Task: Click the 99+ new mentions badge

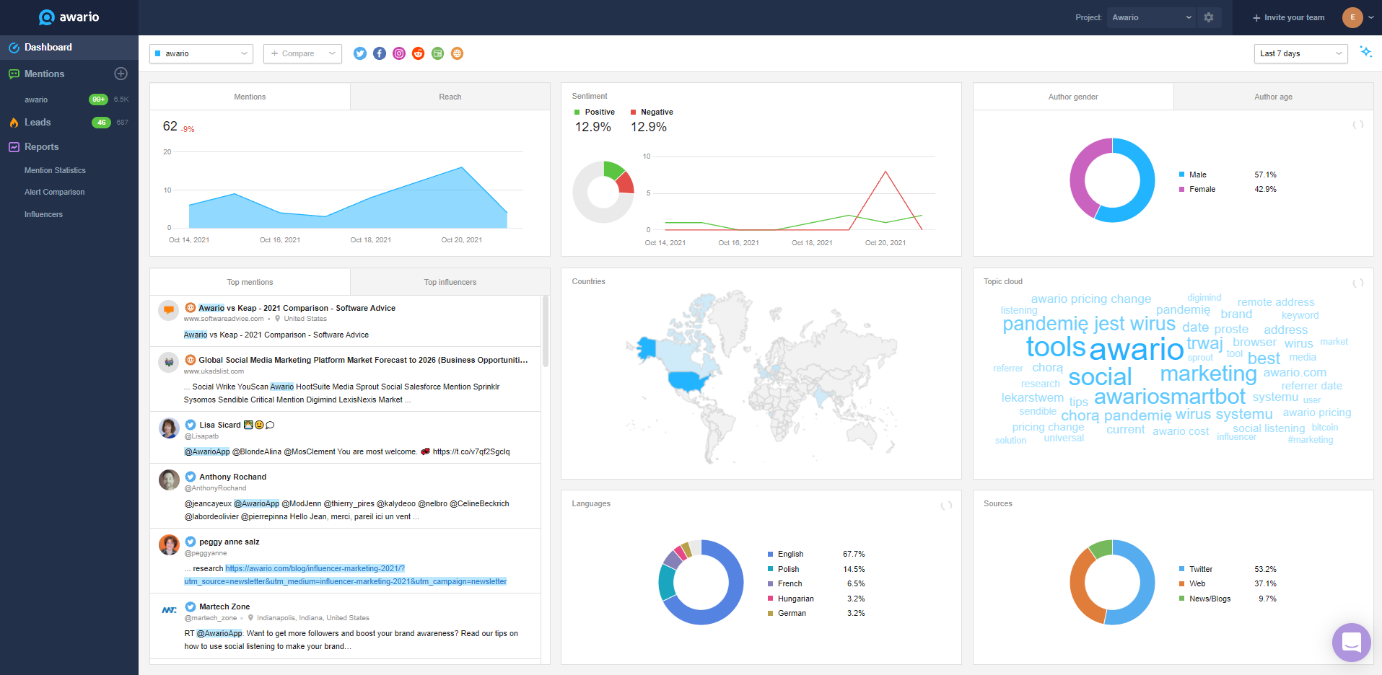Action: click(x=98, y=100)
